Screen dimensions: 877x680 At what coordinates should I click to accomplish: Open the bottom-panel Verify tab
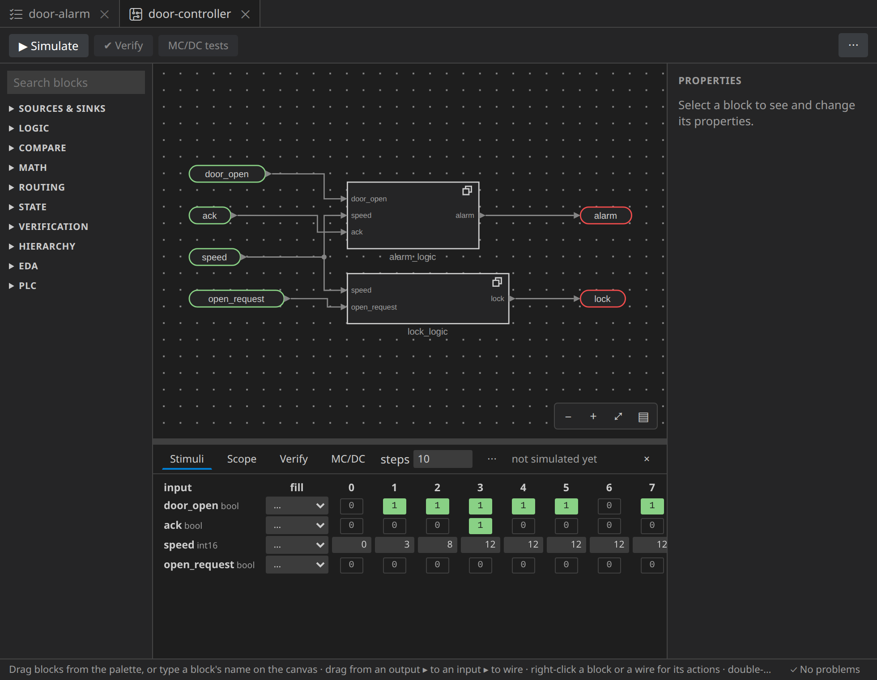pyautogui.click(x=294, y=459)
